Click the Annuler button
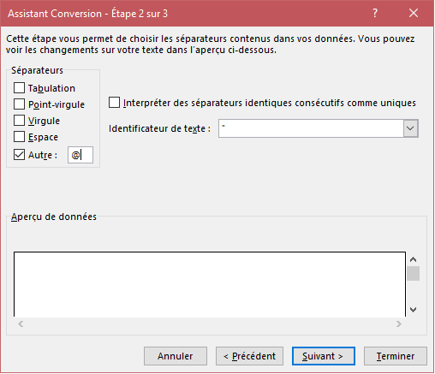 coord(176,356)
